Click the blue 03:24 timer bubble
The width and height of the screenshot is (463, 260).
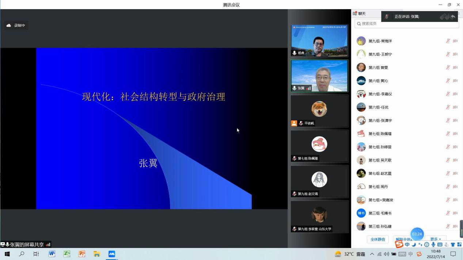pyautogui.click(x=417, y=234)
